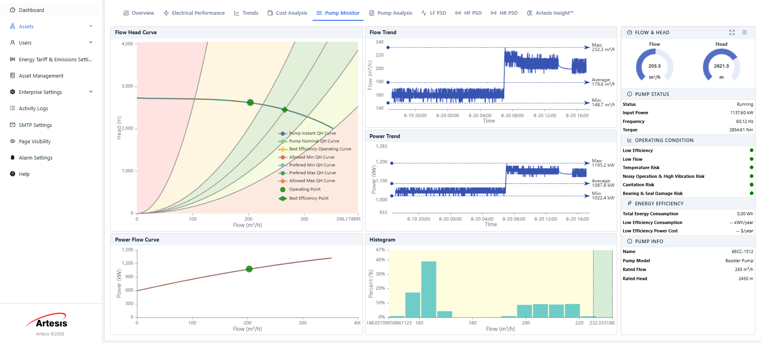Viewport: 761px width, 343px height.
Task: Expand the Users submenu chevron
Action: coord(91,43)
